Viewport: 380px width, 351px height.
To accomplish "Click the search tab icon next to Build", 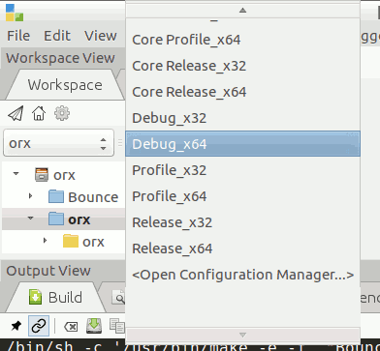I will 118,298.
